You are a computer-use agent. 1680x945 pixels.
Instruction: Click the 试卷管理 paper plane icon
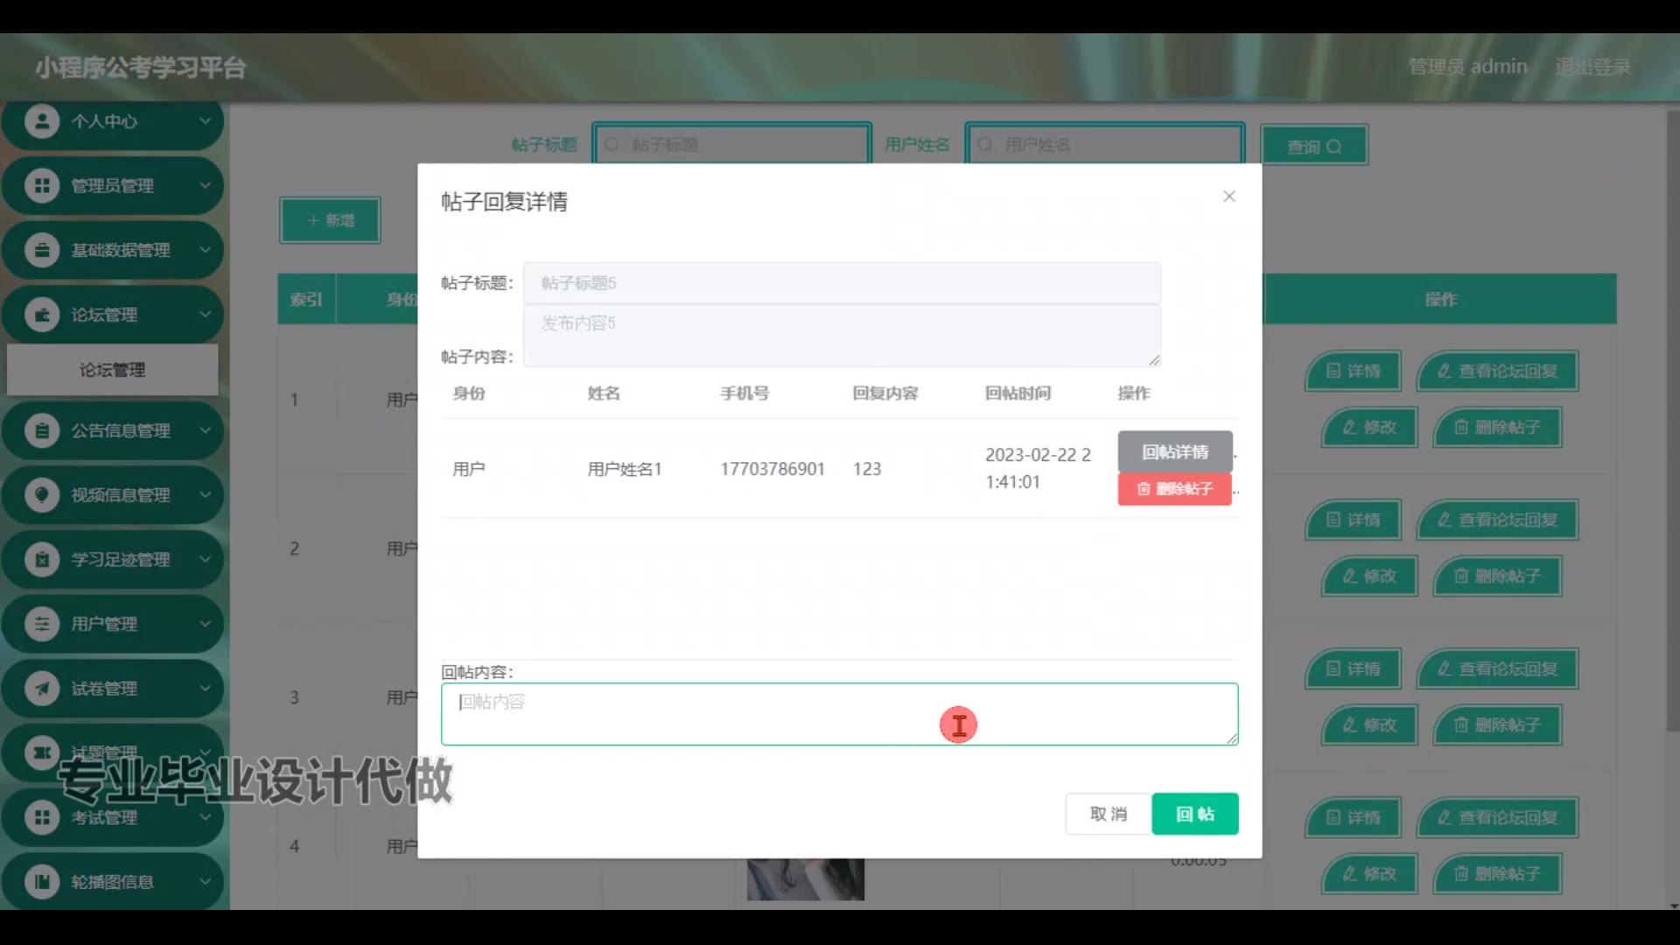41,689
